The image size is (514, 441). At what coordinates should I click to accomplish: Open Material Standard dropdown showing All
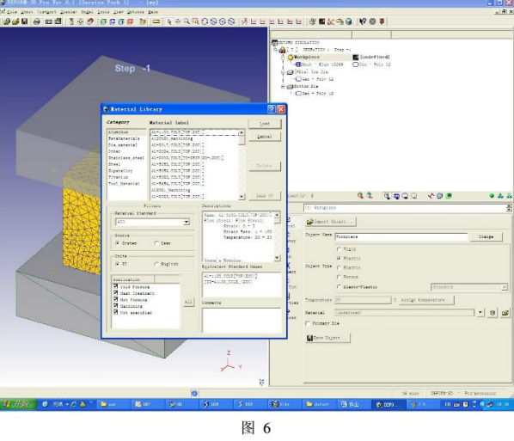pos(187,222)
